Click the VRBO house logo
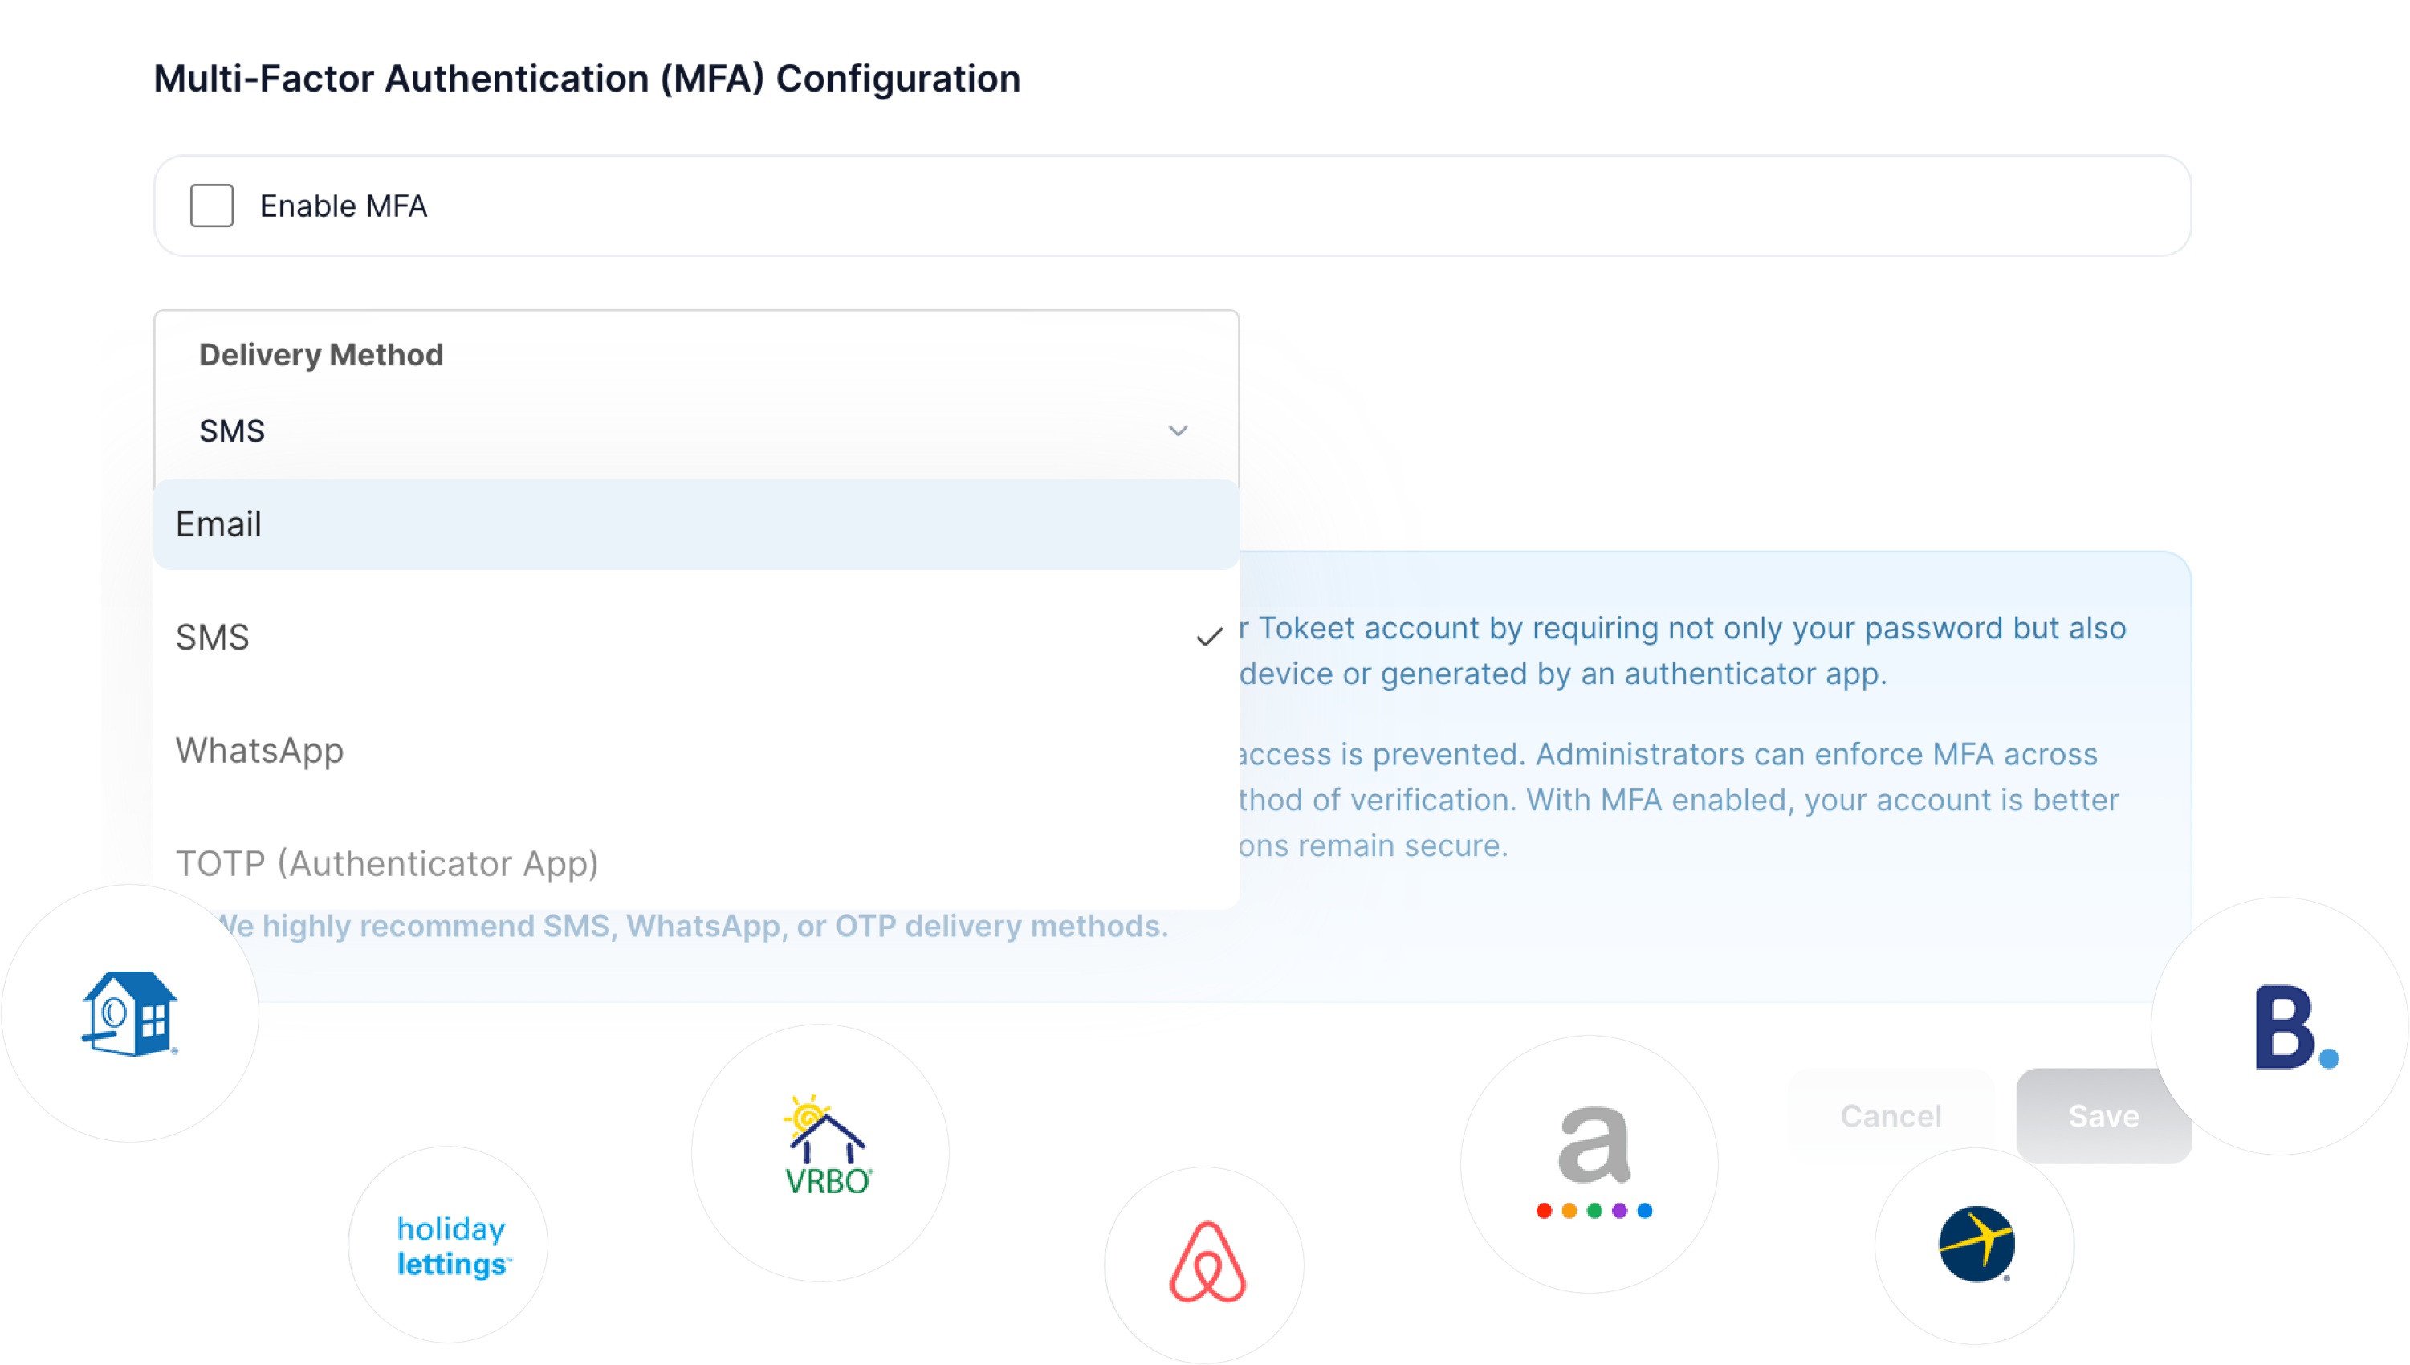This screenshot has height=1365, width=2410. [825, 1145]
